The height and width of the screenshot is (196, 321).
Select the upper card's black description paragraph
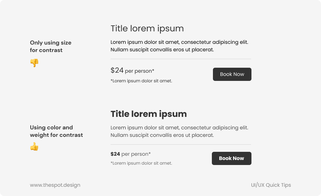(x=179, y=46)
